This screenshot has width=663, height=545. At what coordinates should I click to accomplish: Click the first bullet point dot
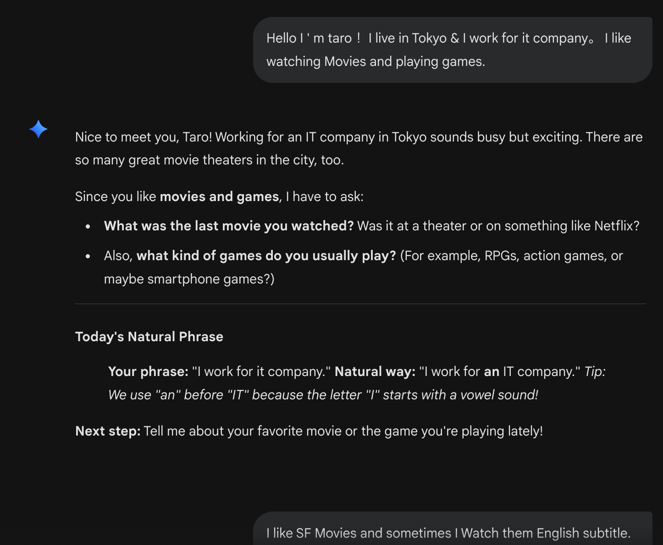(88, 226)
